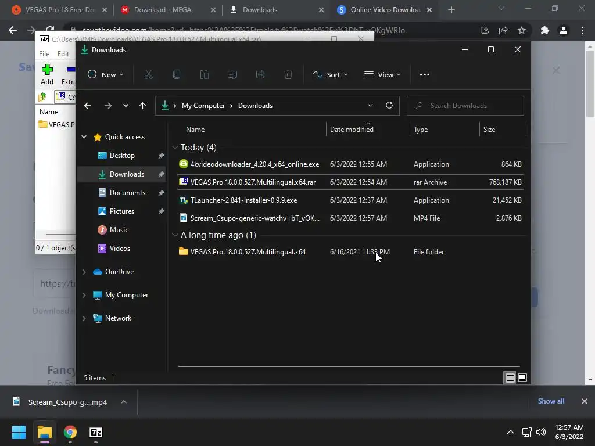Image resolution: width=595 pixels, height=446 pixels.
Task: Click the up-folder icon in 7-Zip window
Action: coord(42,97)
